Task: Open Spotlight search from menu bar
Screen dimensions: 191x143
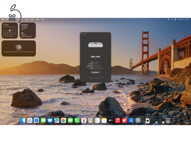Action: tap(172, 19)
